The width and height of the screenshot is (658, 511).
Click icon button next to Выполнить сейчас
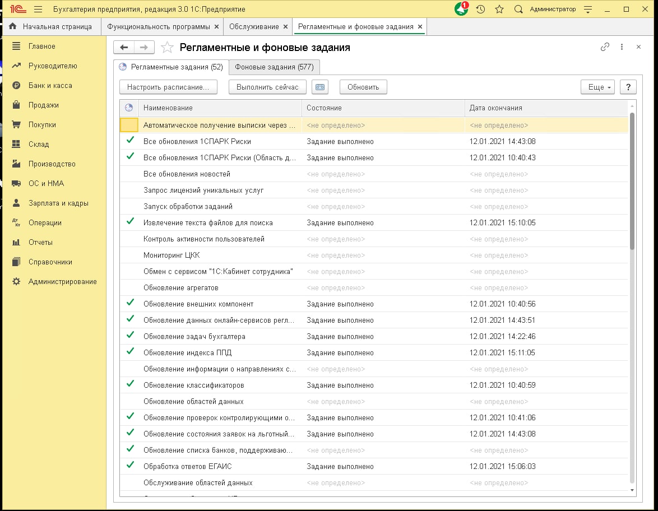point(320,87)
